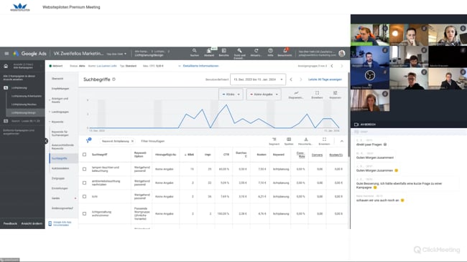Click Ansicht ändern at bottom left
Viewport: 467px width, 262px height.
32,223
